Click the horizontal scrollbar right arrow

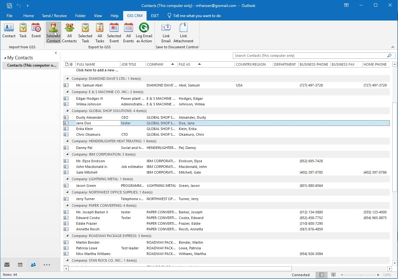click(x=389, y=269)
